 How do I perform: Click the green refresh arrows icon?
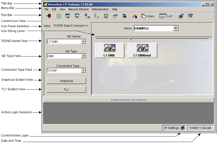(x=59, y=16)
